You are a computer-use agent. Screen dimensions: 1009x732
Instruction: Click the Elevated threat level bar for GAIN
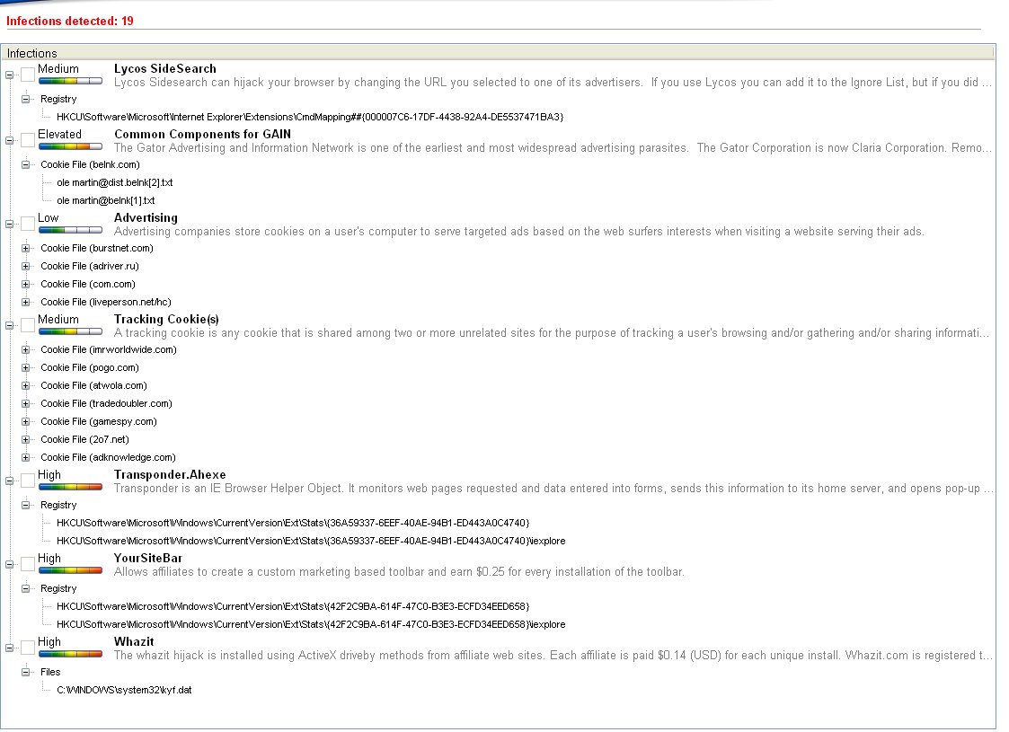tap(70, 146)
